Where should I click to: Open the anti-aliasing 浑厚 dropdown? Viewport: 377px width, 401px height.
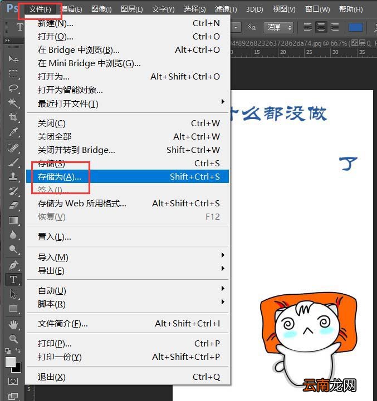(x=278, y=27)
